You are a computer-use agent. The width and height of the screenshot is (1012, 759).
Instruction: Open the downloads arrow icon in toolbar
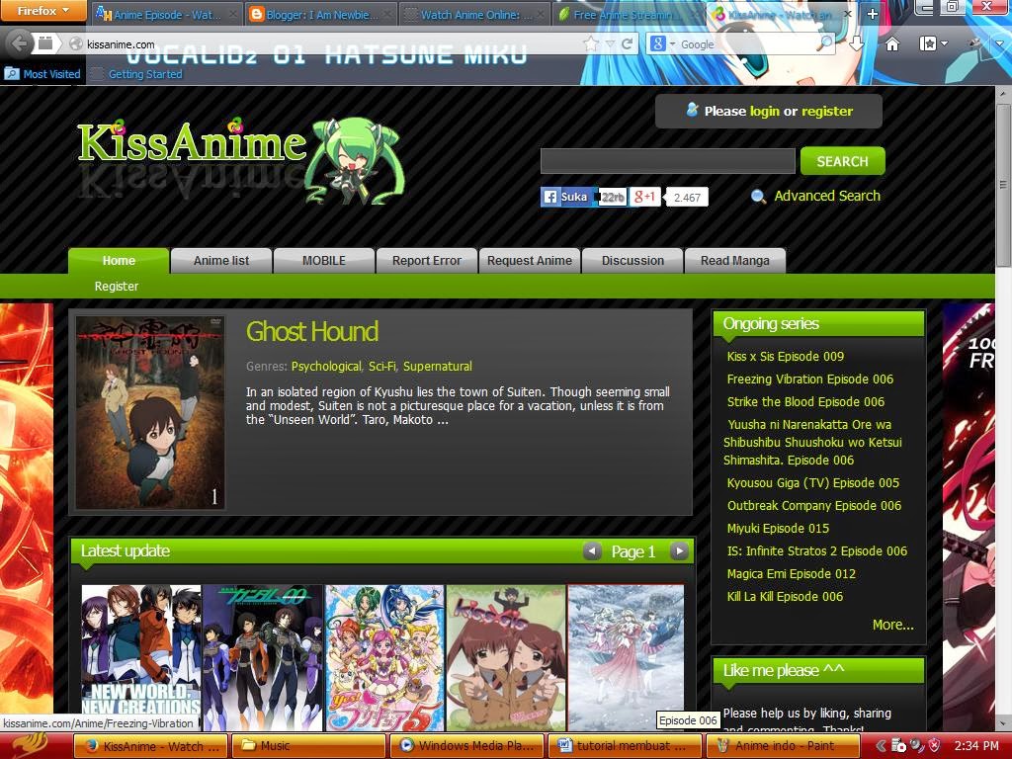pyautogui.click(x=856, y=43)
